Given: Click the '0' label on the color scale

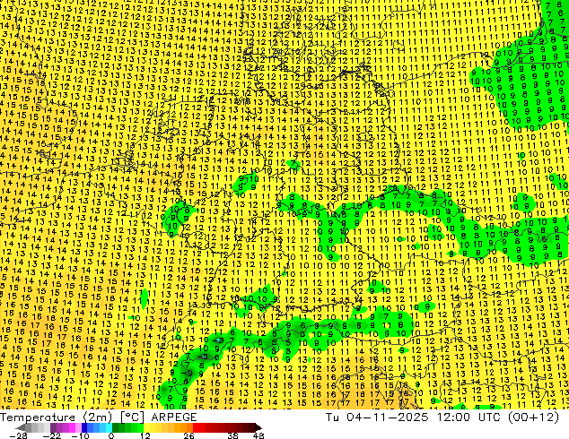Looking at the screenshot, I should coord(111,435).
